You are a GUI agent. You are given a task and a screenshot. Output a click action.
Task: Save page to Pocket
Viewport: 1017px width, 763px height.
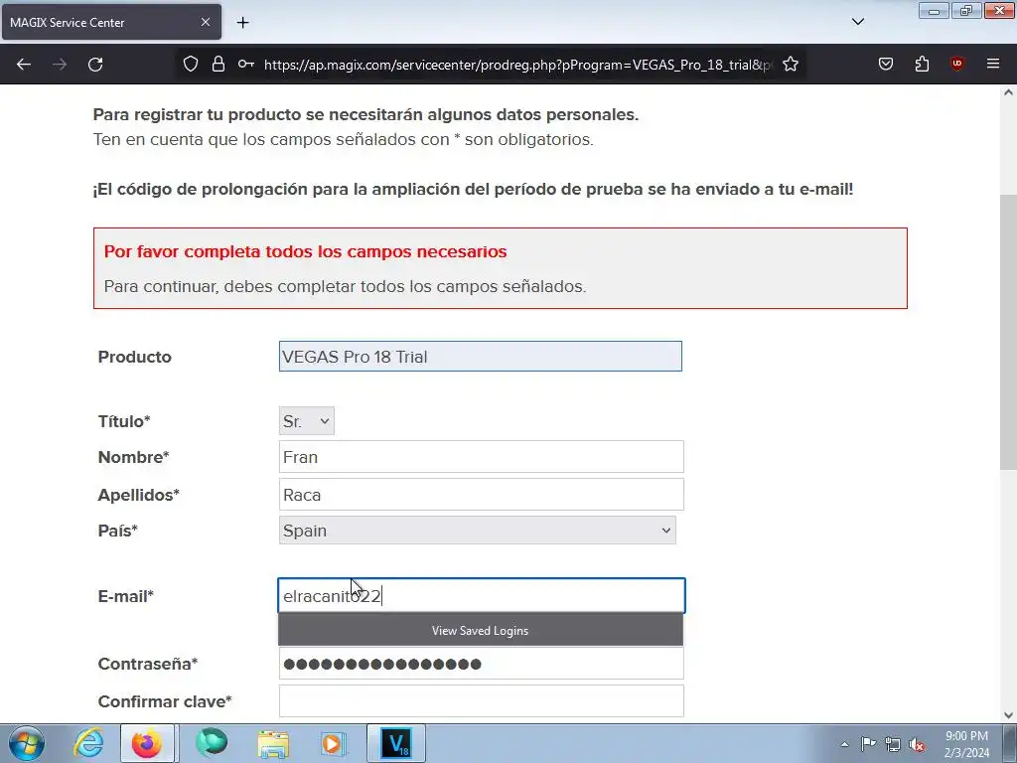(885, 64)
